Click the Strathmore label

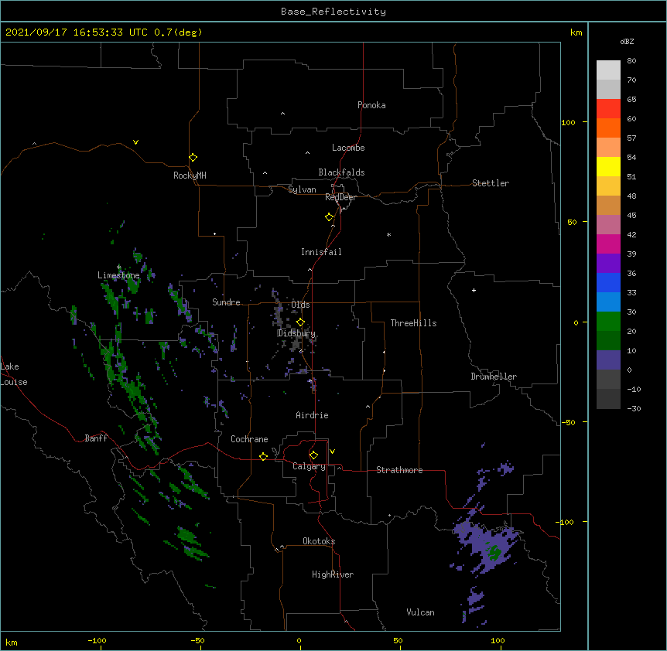(x=399, y=470)
